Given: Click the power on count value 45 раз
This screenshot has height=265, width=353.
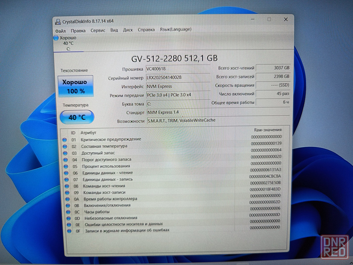Looking at the screenshot, I should pyautogui.click(x=273, y=94).
